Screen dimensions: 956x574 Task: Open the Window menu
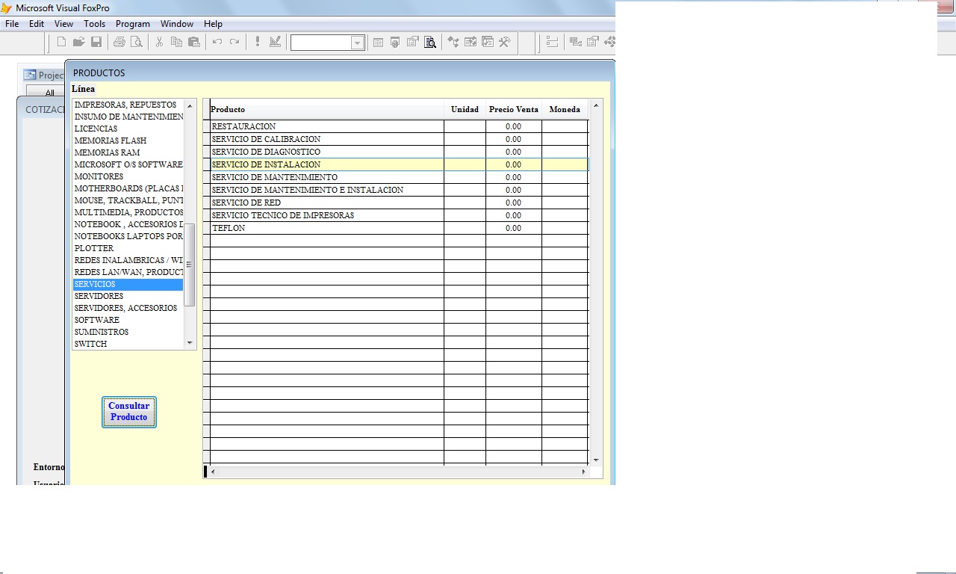177,24
